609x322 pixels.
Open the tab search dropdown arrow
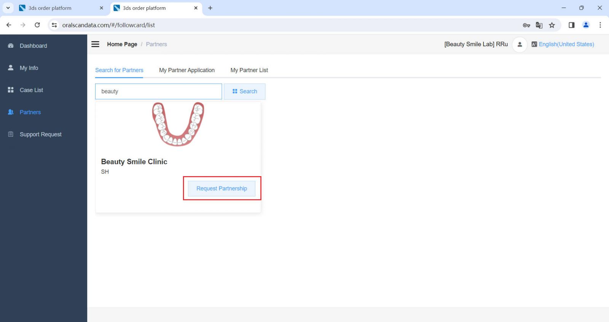(x=8, y=8)
